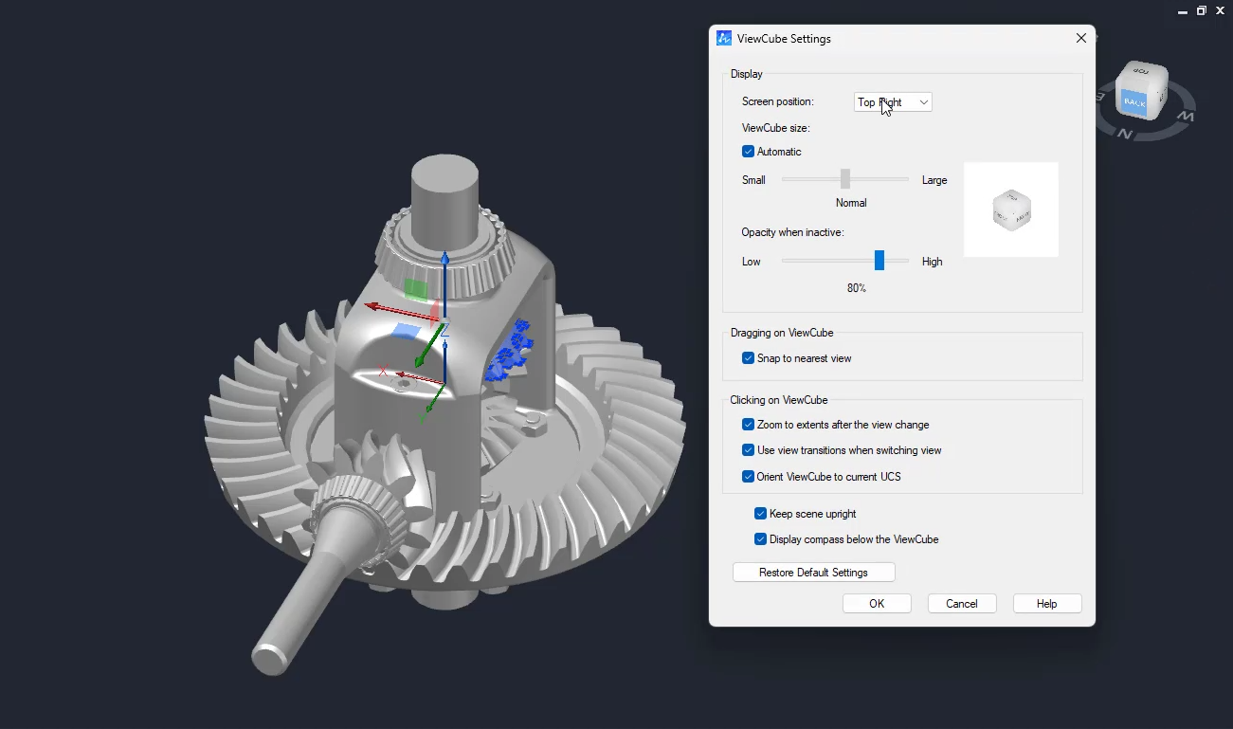The width and height of the screenshot is (1233, 729).
Task: Disable Zoom to extents after the view change
Action: 749,425
